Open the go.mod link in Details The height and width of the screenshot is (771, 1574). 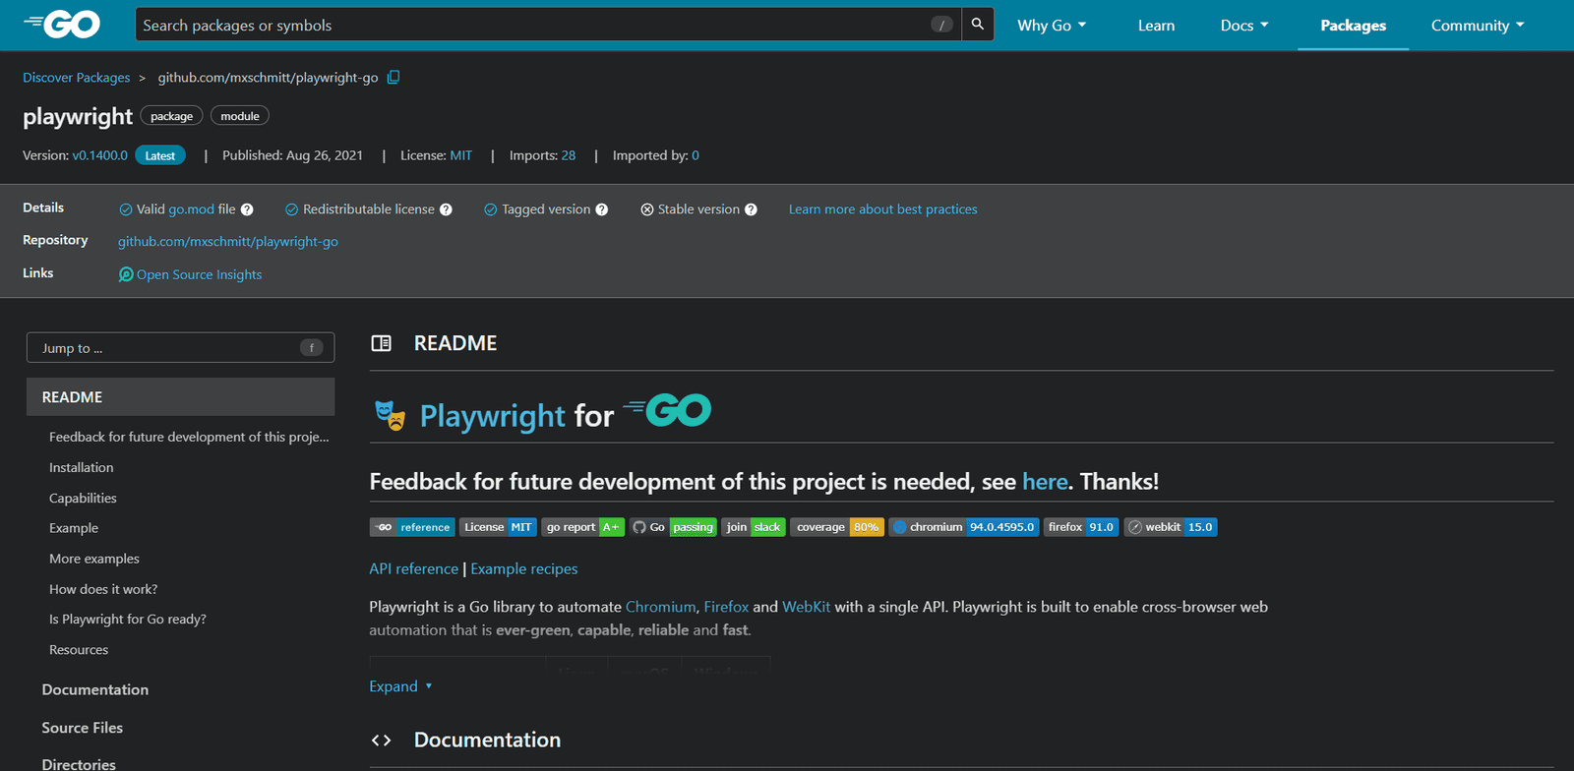(191, 209)
